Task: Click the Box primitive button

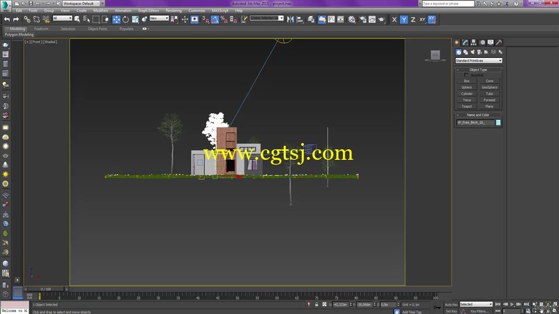Action: click(x=467, y=81)
